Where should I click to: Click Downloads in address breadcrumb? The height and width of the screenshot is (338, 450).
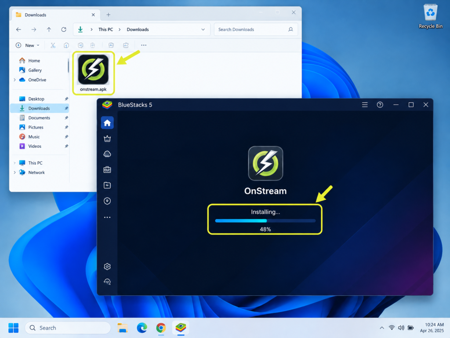138,29
